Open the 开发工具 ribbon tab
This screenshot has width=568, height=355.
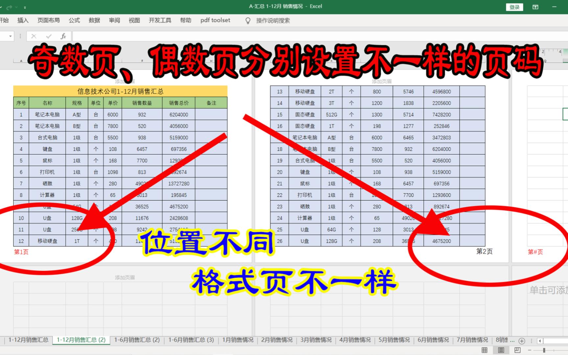[x=160, y=20]
